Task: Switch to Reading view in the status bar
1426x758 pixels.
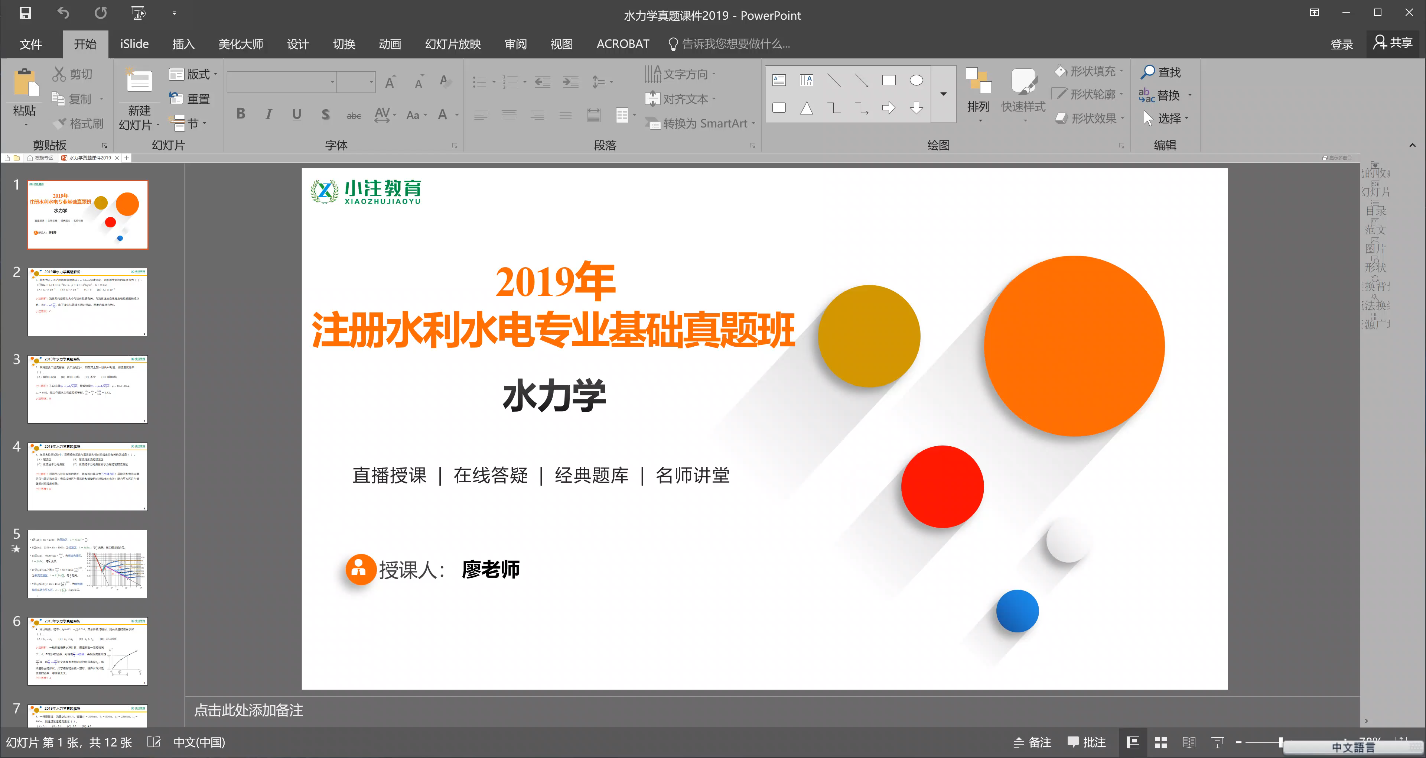Action: [x=1189, y=742]
